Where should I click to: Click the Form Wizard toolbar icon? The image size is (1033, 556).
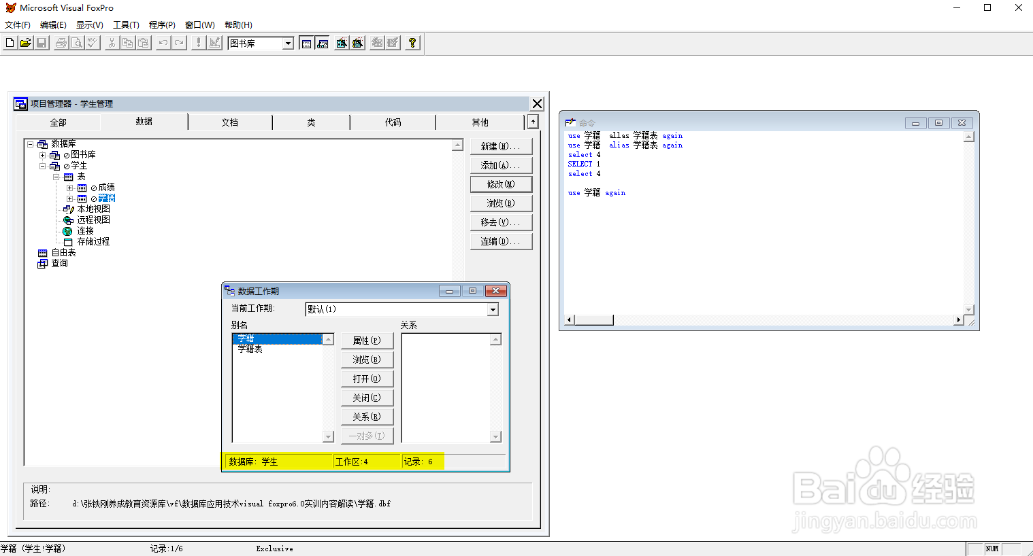[342, 43]
